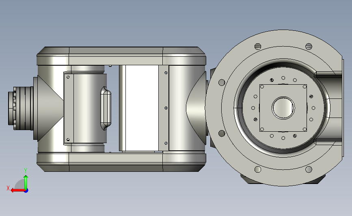This screenshot has width=352, height=216.
Task: Select the conical joint between arm and round housing
Action: (x=196, y=108)
